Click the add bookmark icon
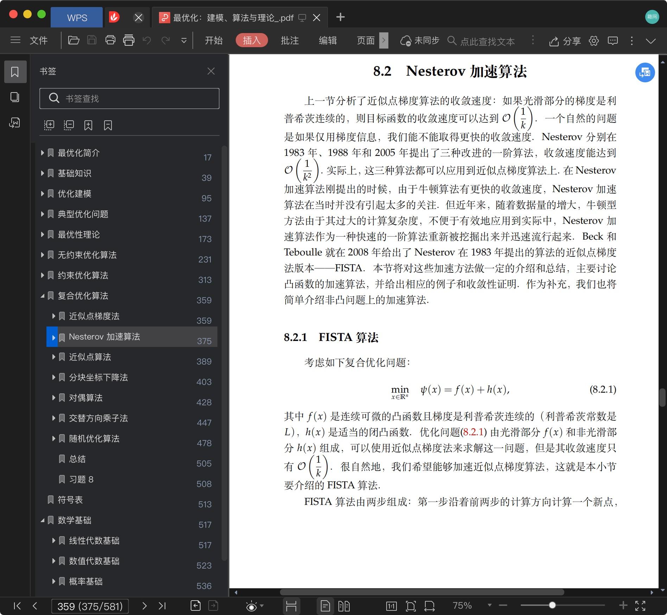The image size is (667, 615). (x=88, y=125)
